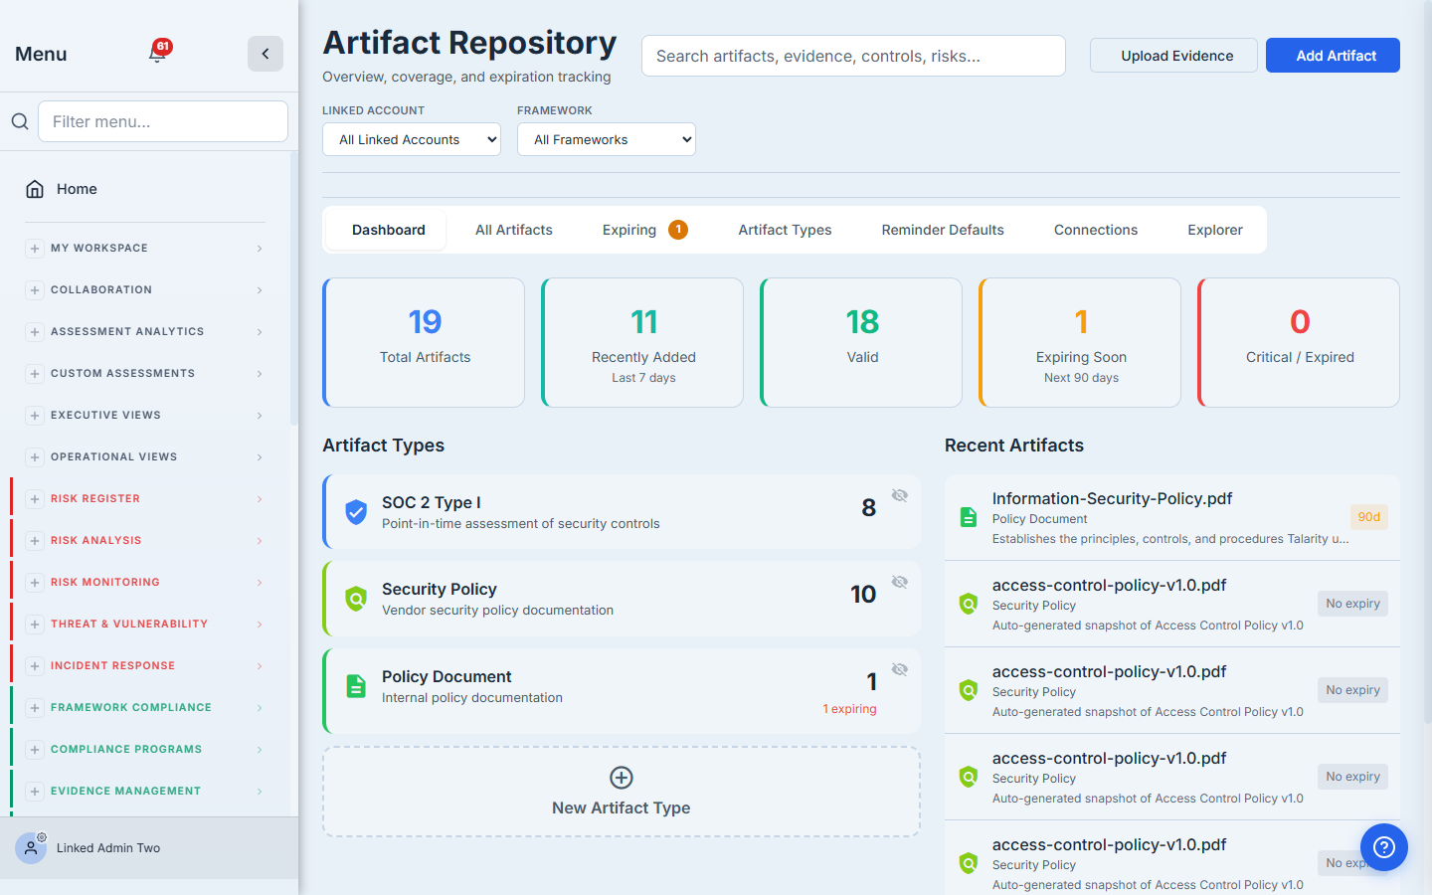1432x895 pixels.
Task: Open the help question mark button
Action: (x=1384, y=847)
